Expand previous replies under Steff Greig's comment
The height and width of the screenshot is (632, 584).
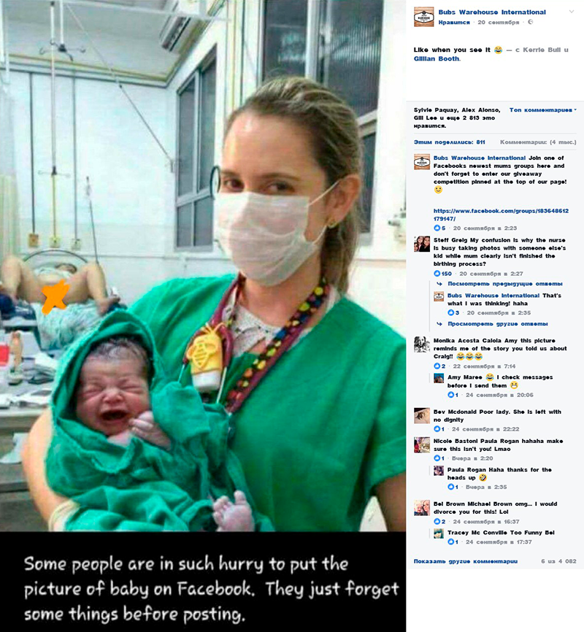pyautogui.click(x=505, y=284)
